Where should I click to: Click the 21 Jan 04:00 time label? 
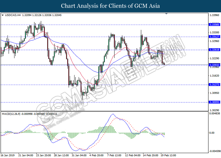point(26,155)
